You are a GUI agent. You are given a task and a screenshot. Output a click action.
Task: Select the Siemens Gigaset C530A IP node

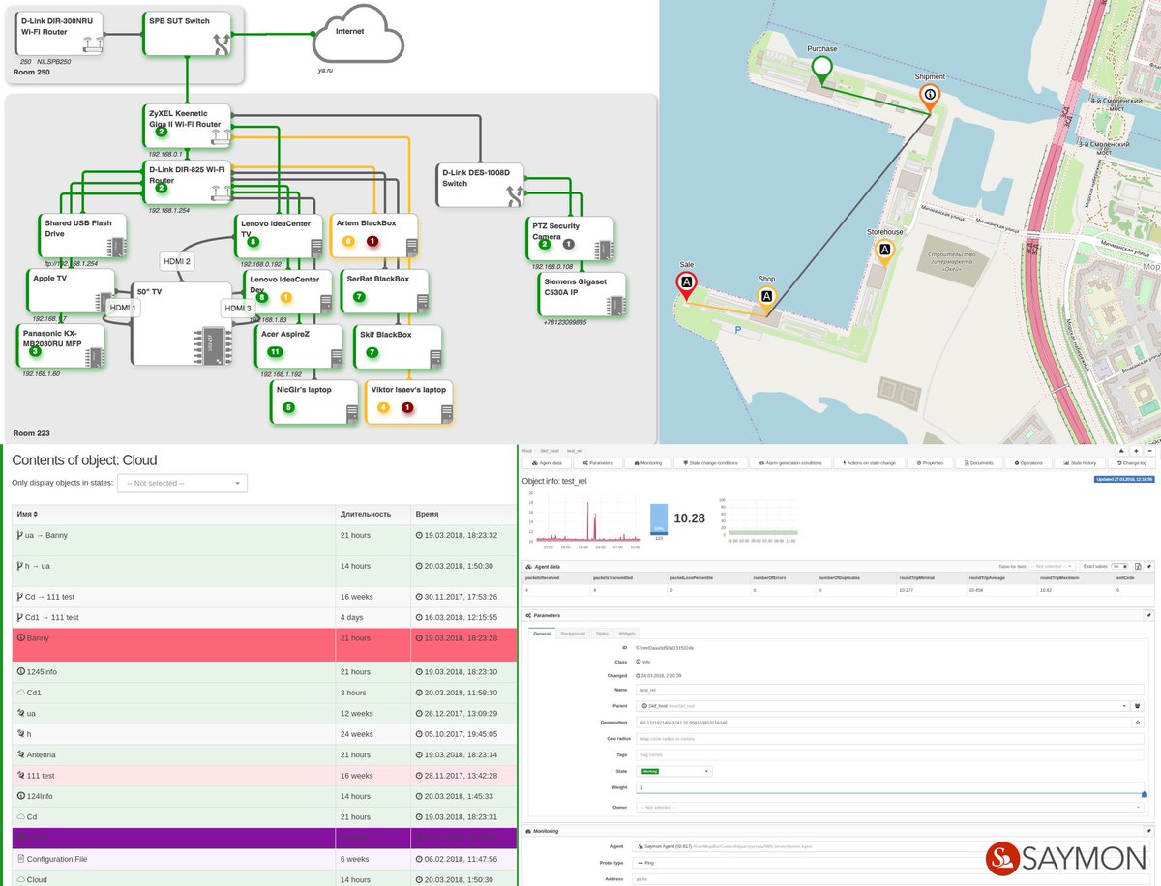point(581,294)
